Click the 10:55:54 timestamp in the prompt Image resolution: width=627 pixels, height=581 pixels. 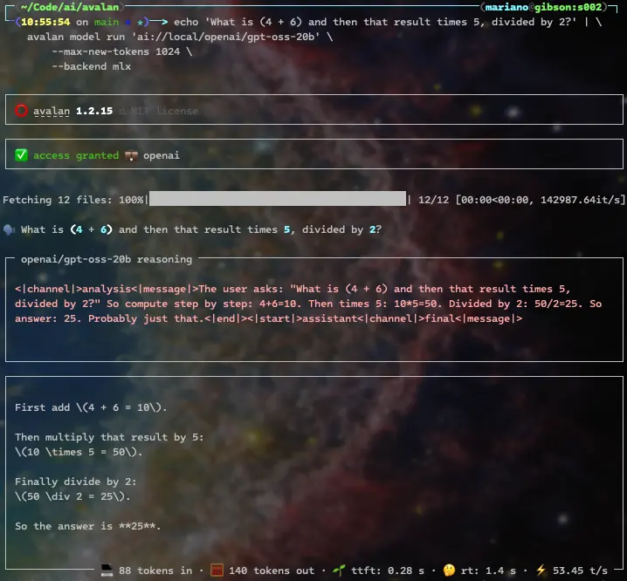[45, 22]
